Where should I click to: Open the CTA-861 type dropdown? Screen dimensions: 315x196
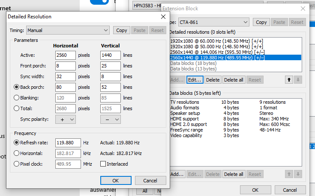coord(213,22)
